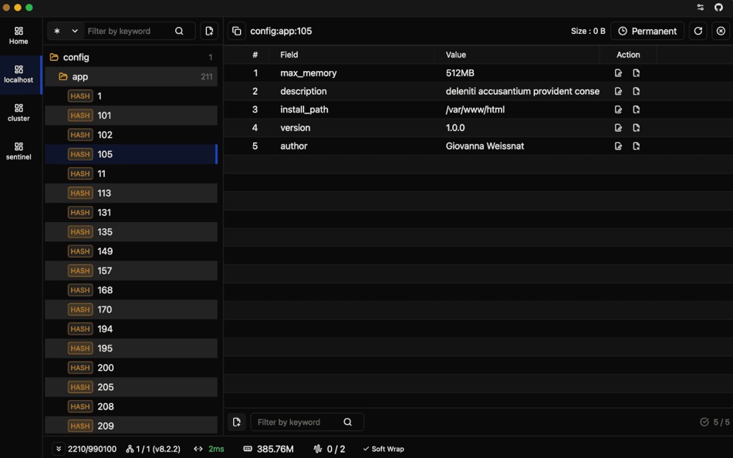Open the cluster section in sidebar
The height and width of the screenshot is (458, 733).
(x=19, y=113)
